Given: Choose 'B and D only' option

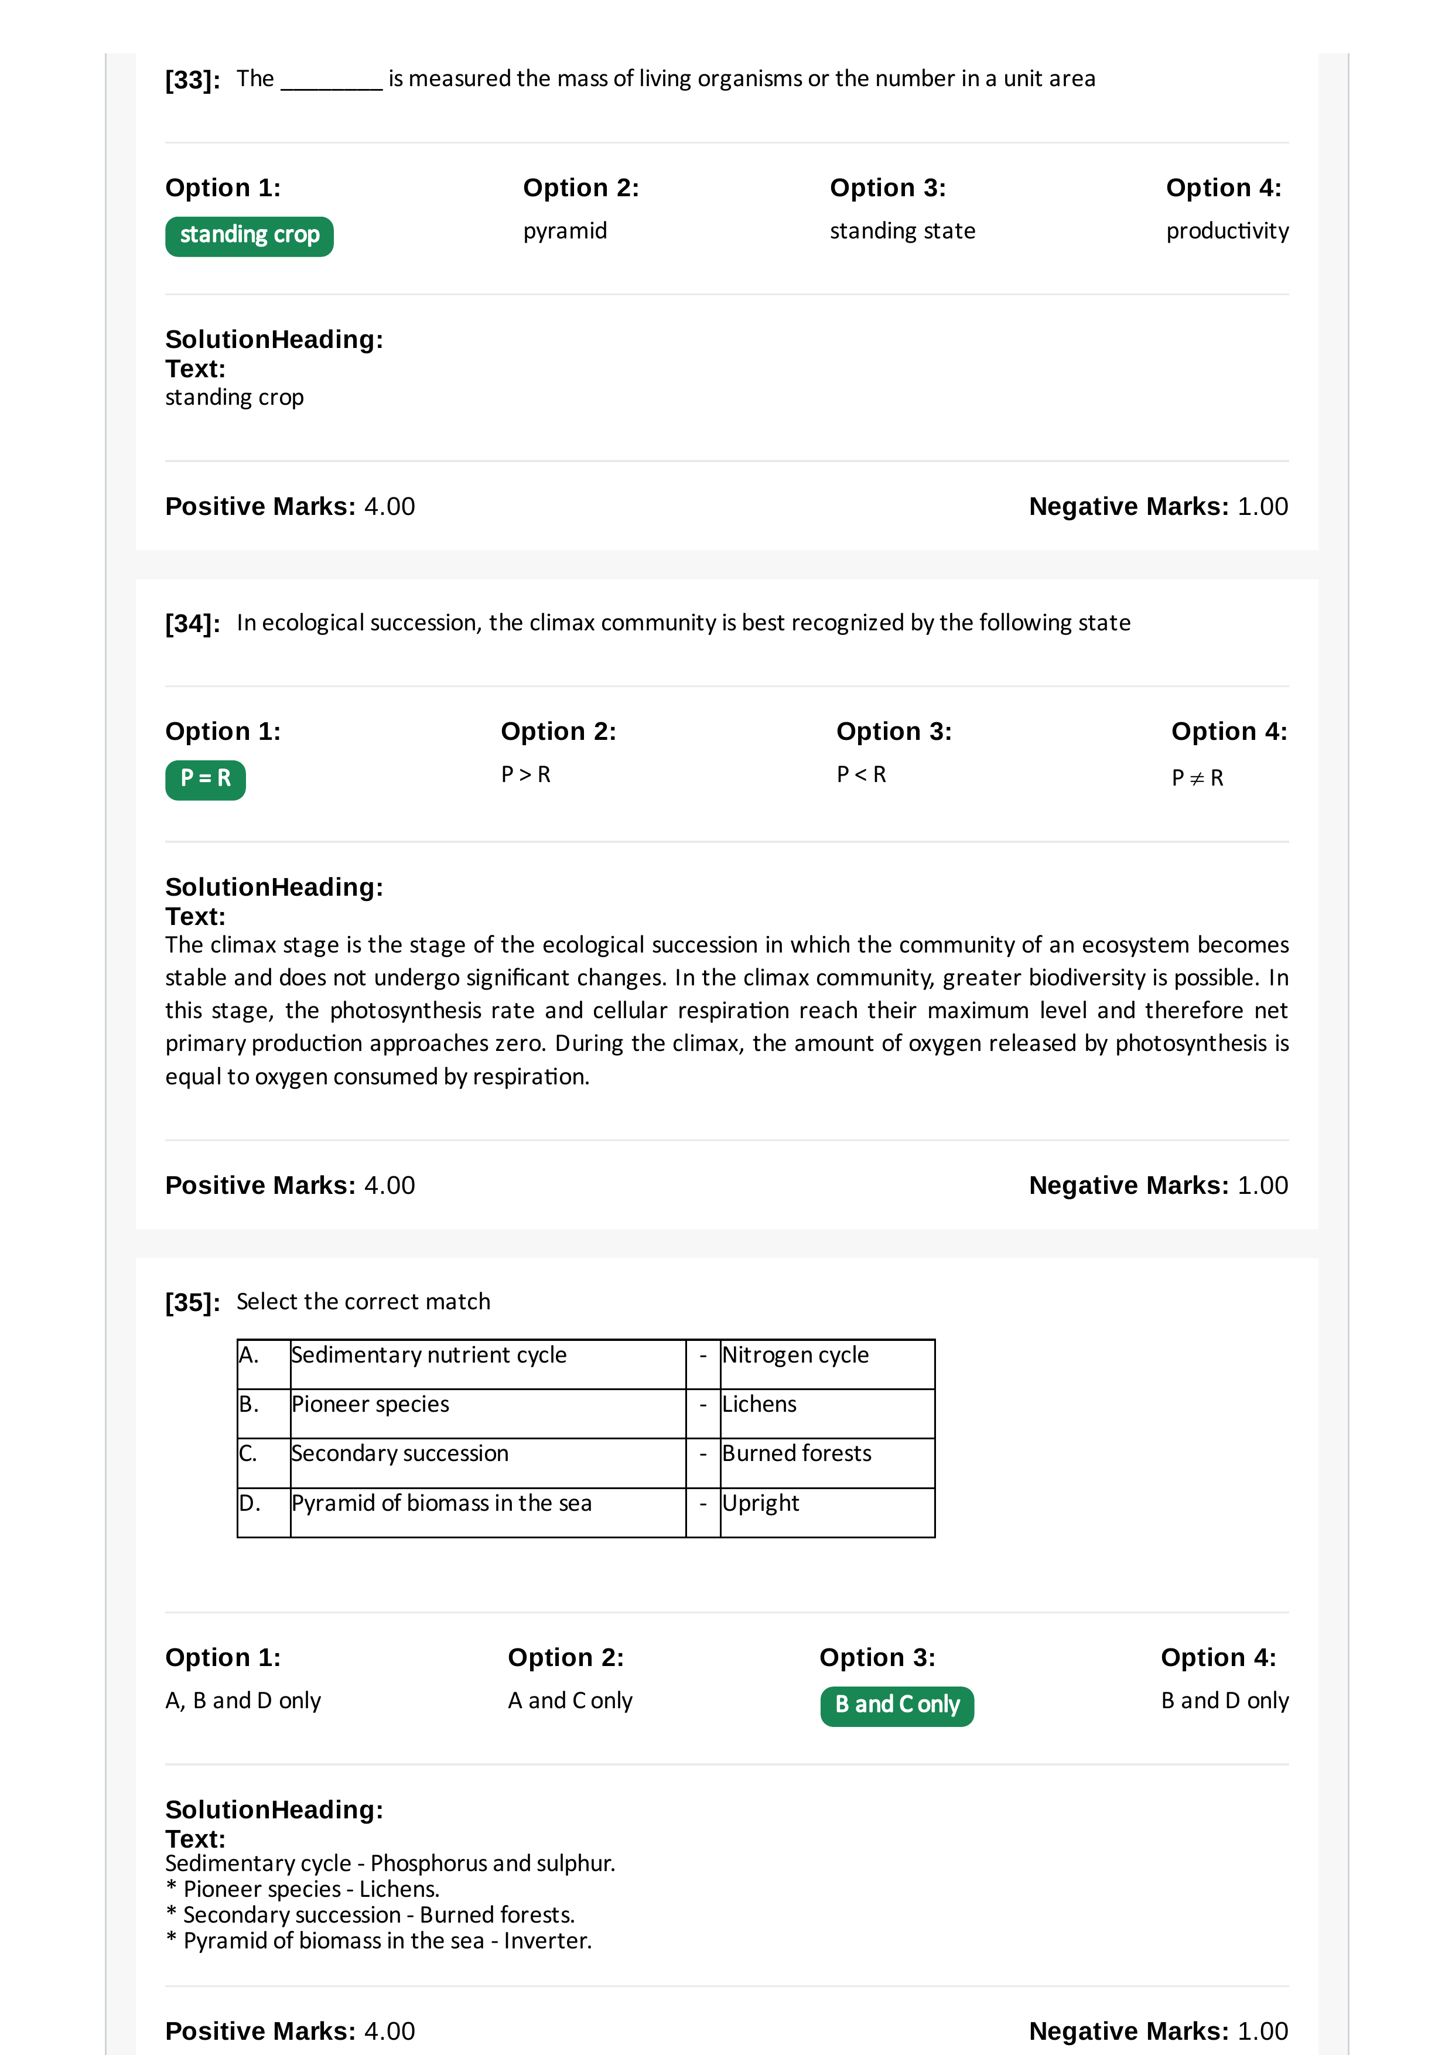Looking at the screenshot, I should (1225, 1701).
